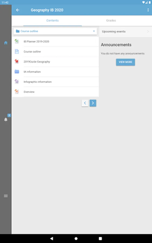
Task: Open the hamburger menu in sidebar
Action: click(x=6, y=196)
